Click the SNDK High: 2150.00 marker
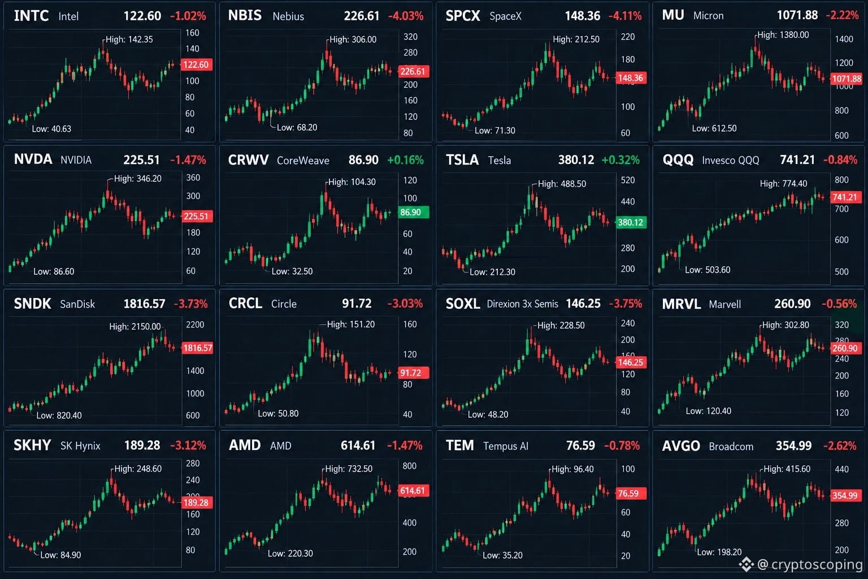Screen dimensions: 868x579 tap(135, 327)
